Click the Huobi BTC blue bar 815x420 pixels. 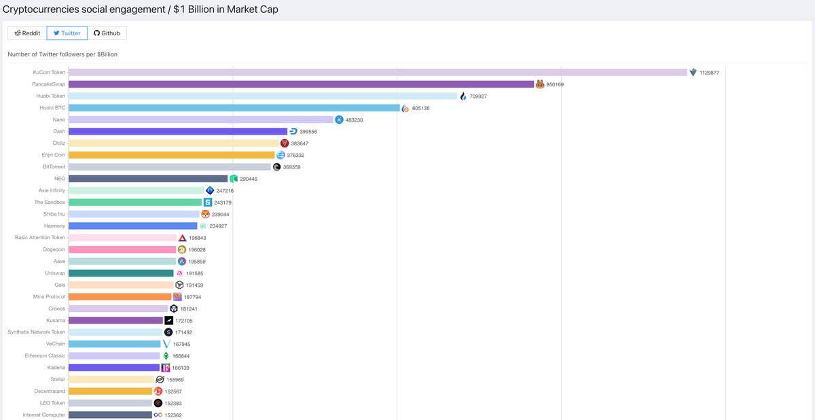[234, 108]
